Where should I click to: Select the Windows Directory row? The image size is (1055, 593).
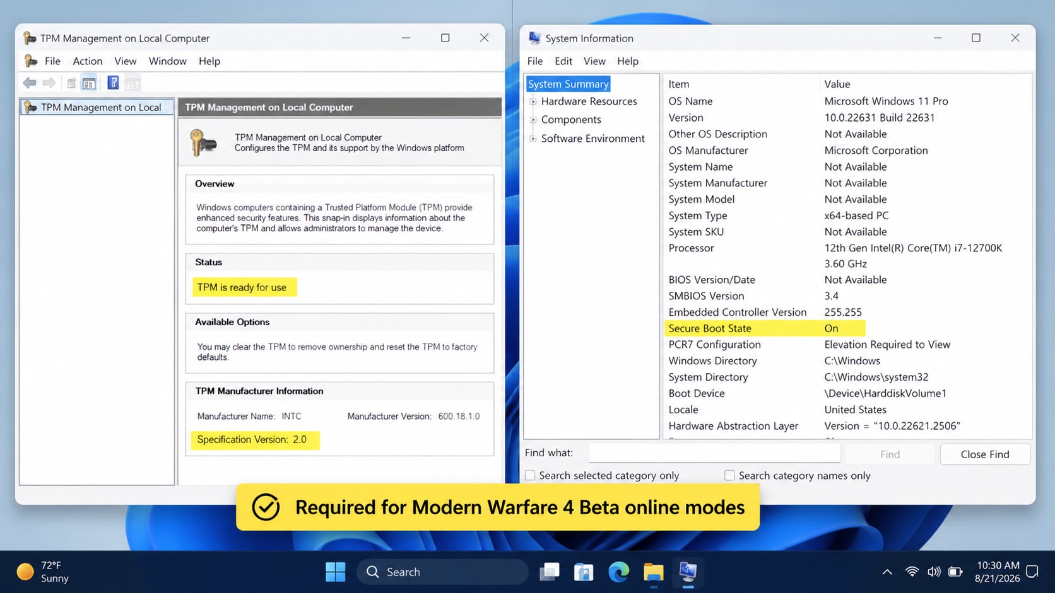847,361
